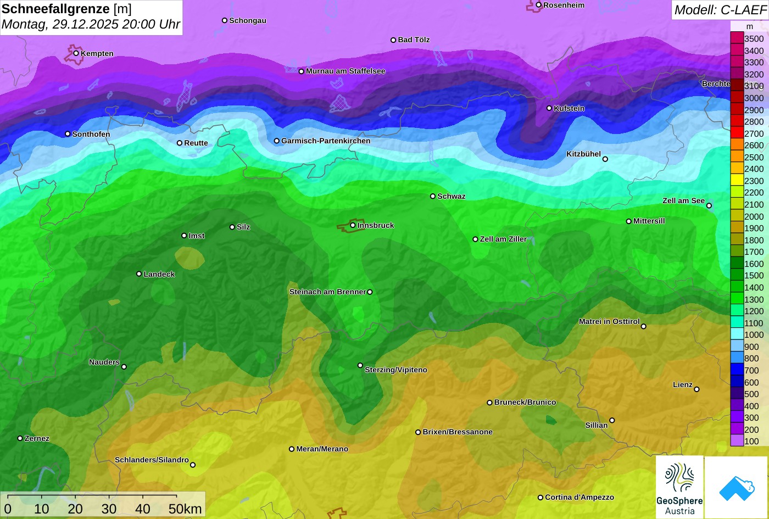The height and width of the screenshot is (519, 769).
Task: Click the Zernez location dot
Action: (20, 438)
